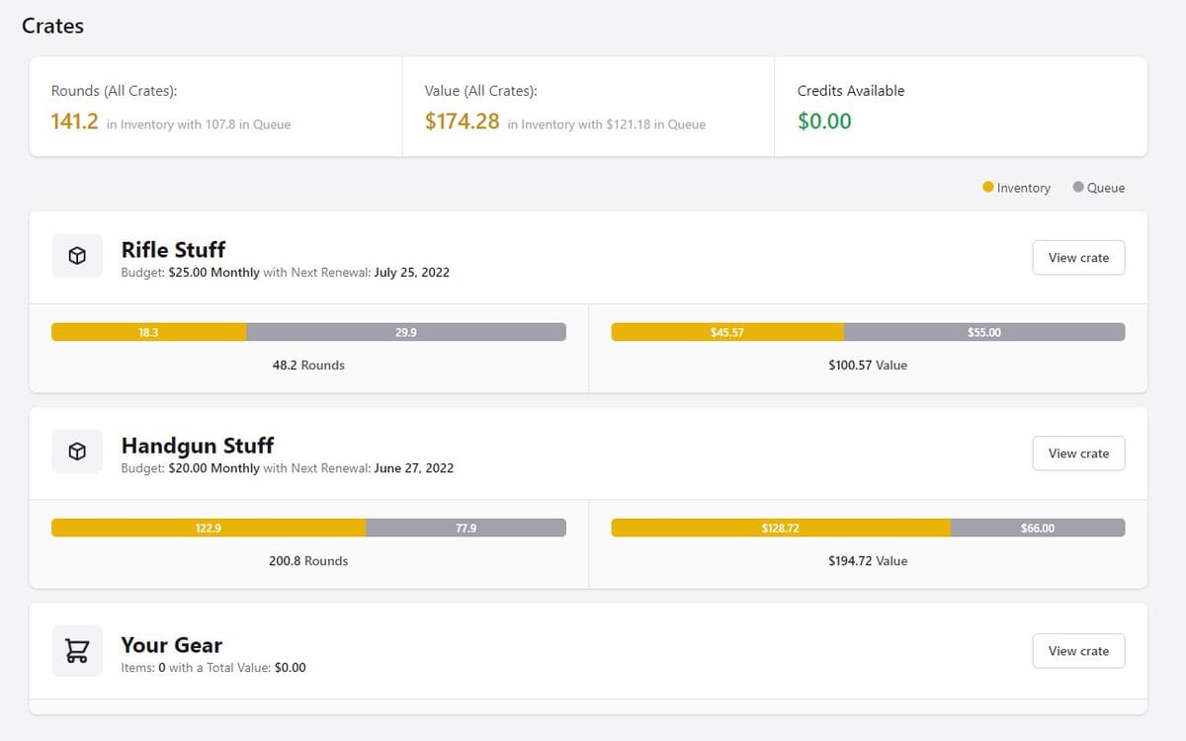Click the gray Queue legend dot
1186x741 pixels.
tap(1078, 187)
